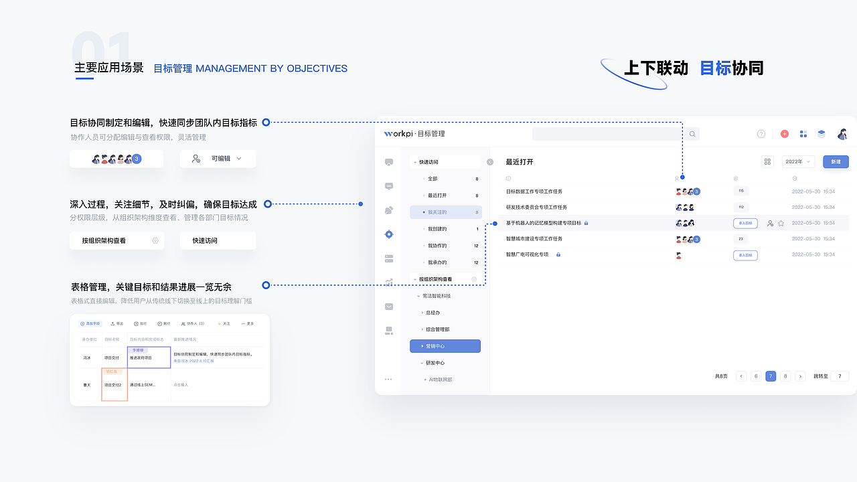This screenshot has width=857, height=482.
Task: Open the apps grid icon near the avatar
Action: point(803,134)
